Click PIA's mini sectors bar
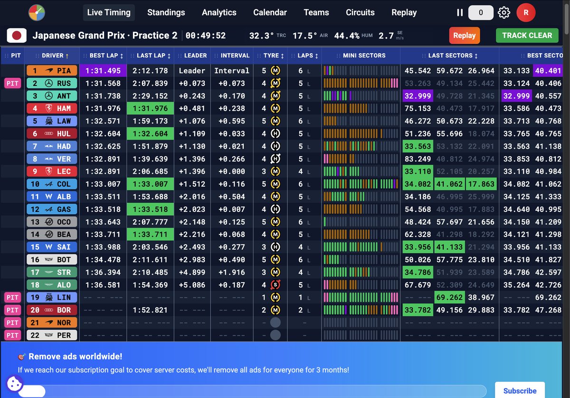This screenshot has width=570, height=398. pos(361,71)
